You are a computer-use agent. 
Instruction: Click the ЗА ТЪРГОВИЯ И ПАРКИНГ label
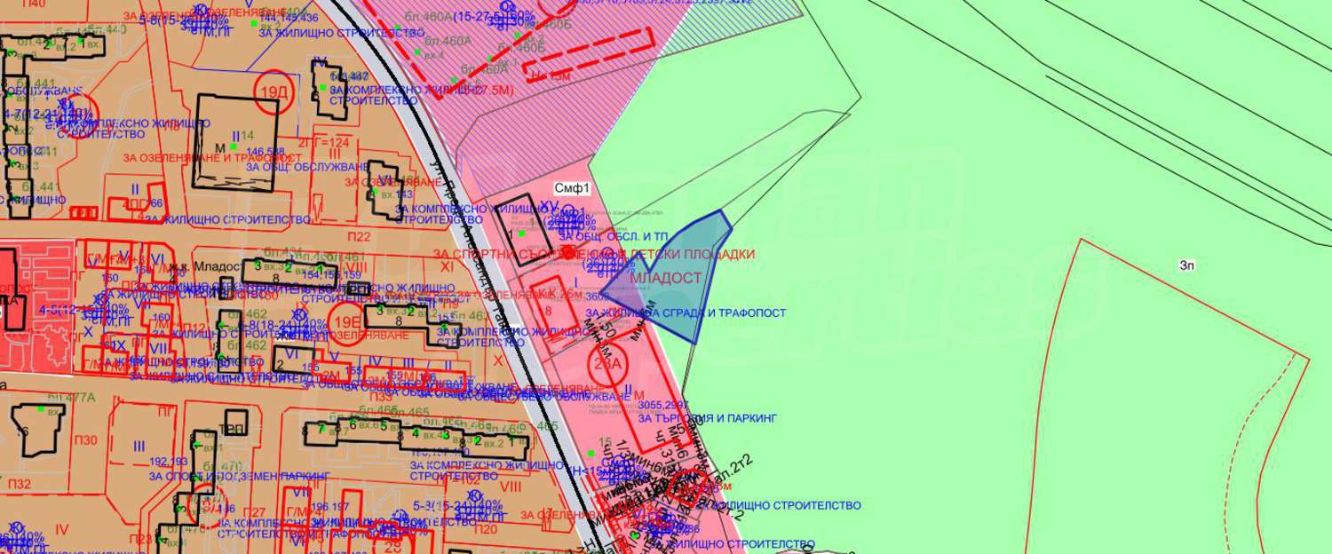708,416
